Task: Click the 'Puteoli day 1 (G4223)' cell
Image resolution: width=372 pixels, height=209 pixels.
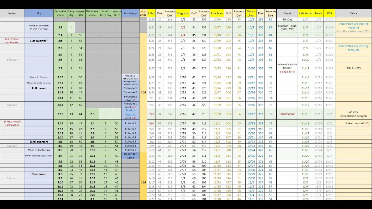Action: pyautogui.click(x=353, y=123)
